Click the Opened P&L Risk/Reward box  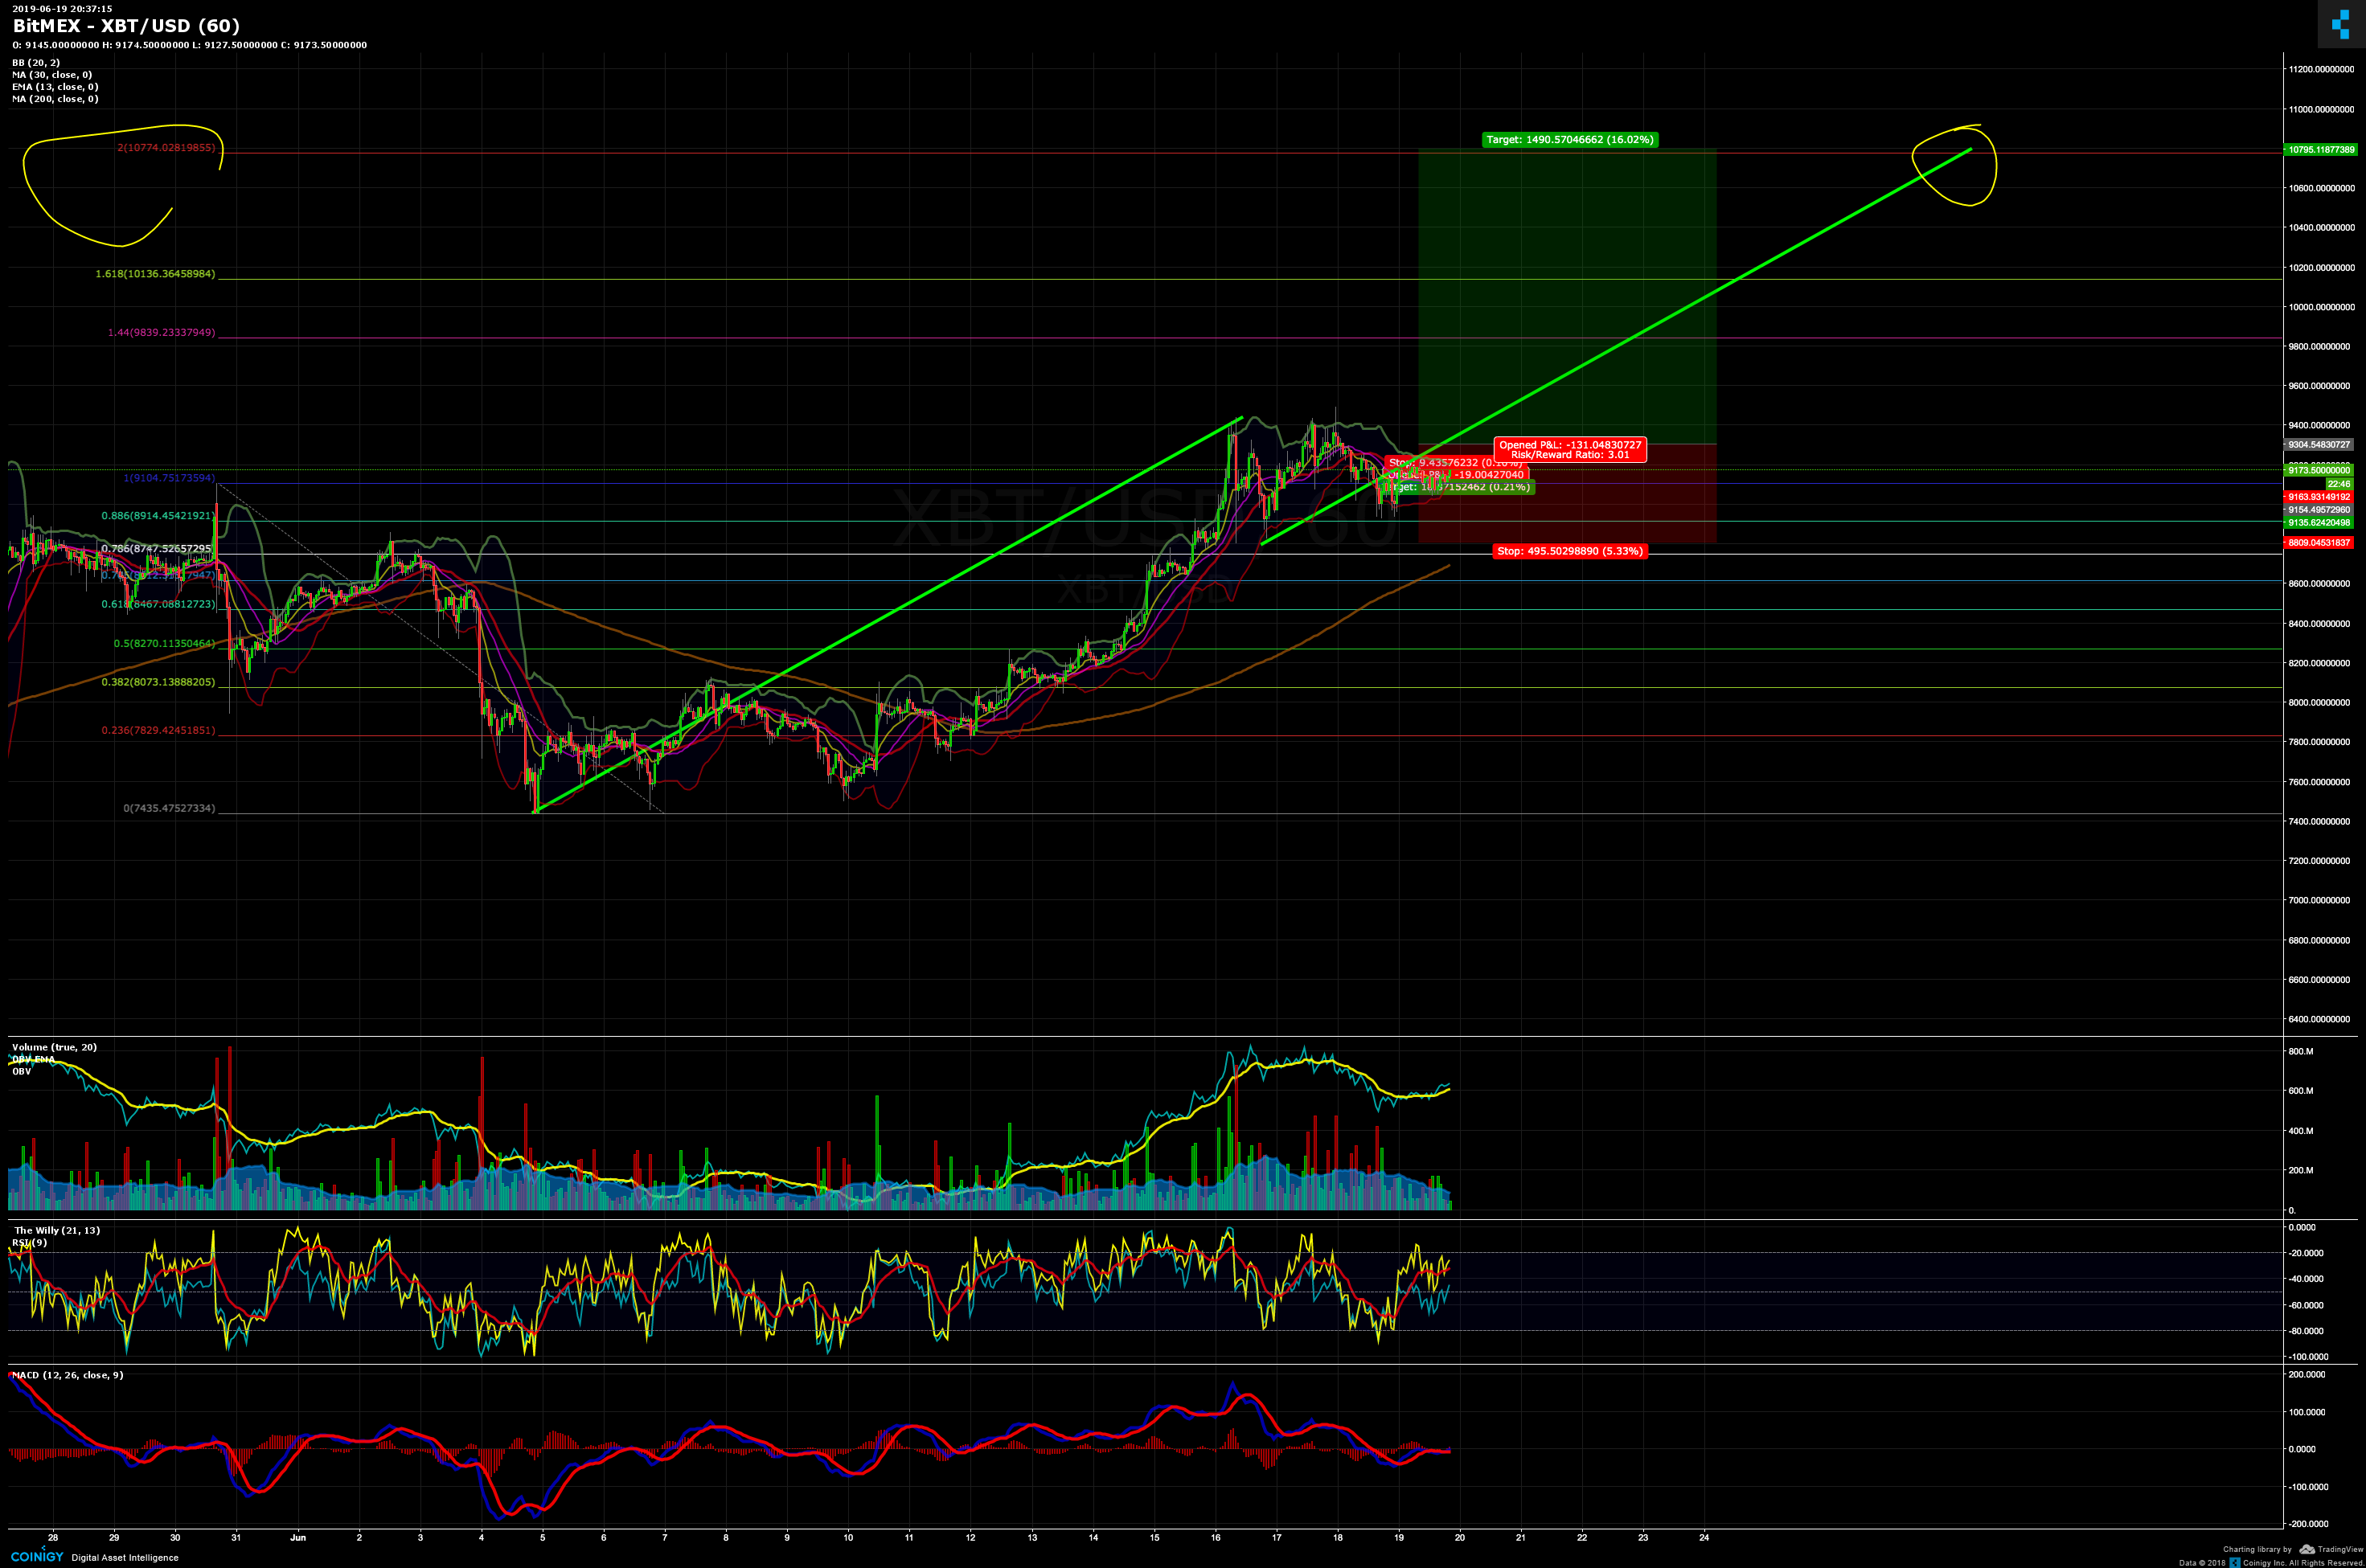1570,450
